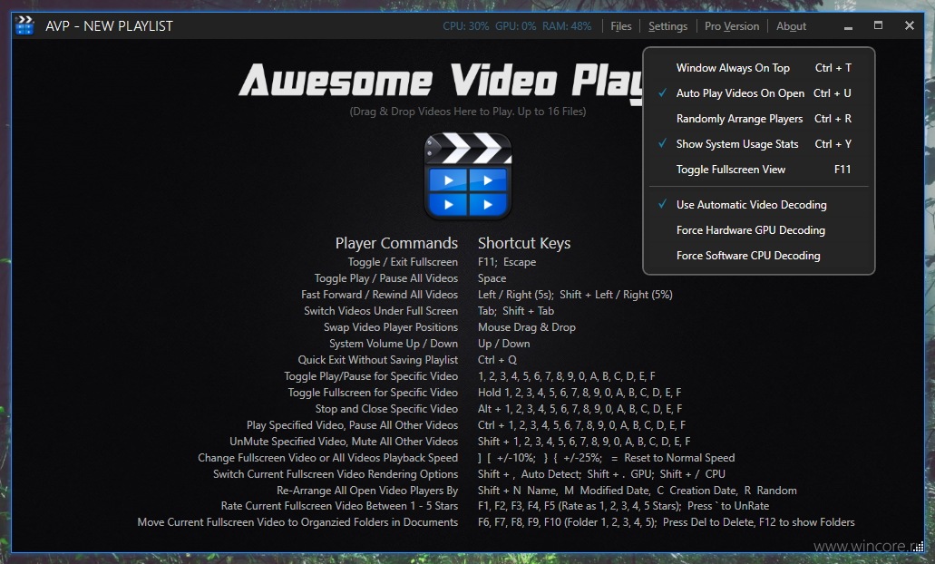The image size is (935, 564).
Task: Open the Files menu
Action: click(x=620, y=26)
